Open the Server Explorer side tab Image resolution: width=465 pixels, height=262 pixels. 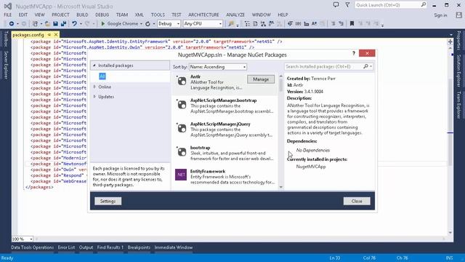[x=6, y=65]
